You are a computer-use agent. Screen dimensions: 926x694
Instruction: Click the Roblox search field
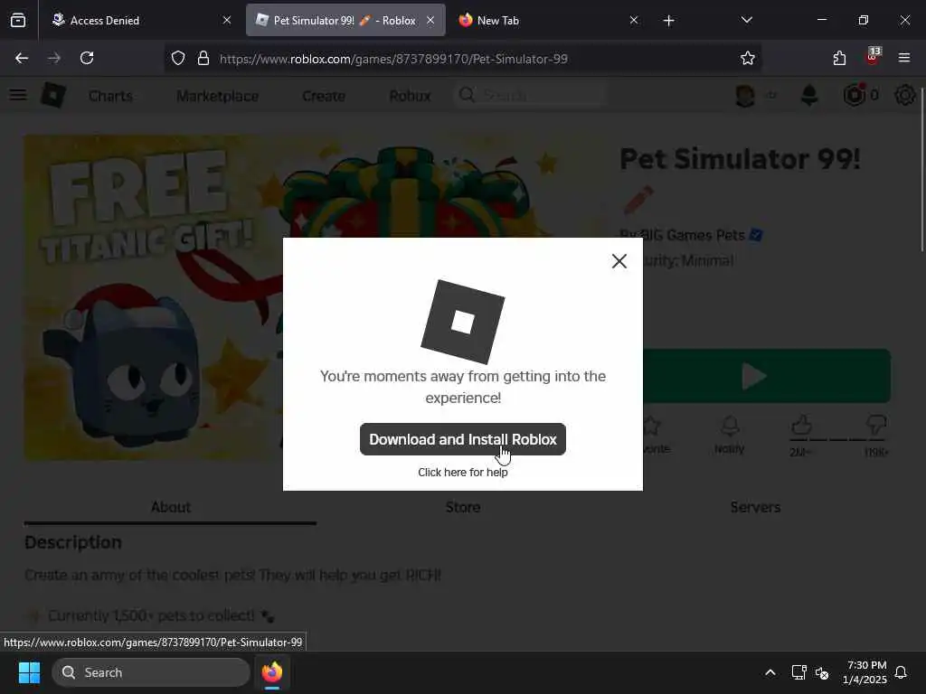[x=530, y=95]
